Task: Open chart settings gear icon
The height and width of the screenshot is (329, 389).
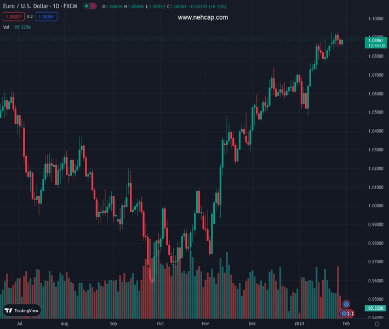Action: pos(377,324)
